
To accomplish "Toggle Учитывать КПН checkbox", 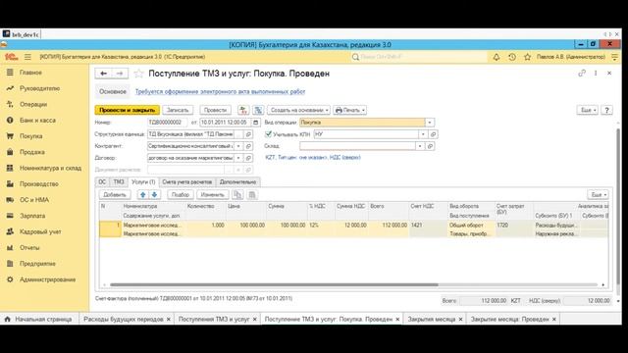I will point(268,134).
